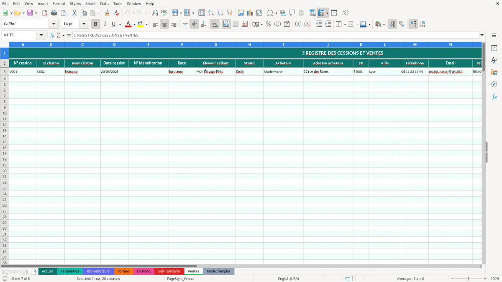
Task: Click the Print icon
Action: coord(54,13)
